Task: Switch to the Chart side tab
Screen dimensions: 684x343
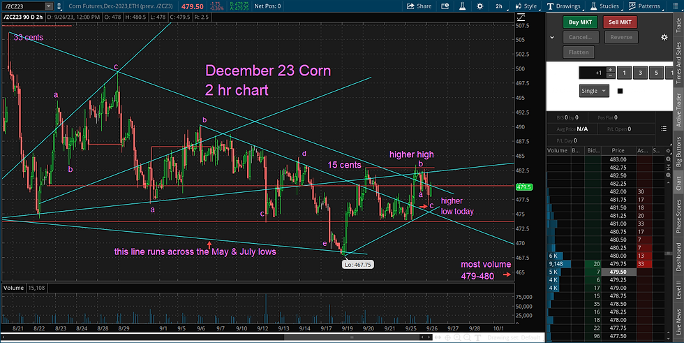Action: [678, 183]
